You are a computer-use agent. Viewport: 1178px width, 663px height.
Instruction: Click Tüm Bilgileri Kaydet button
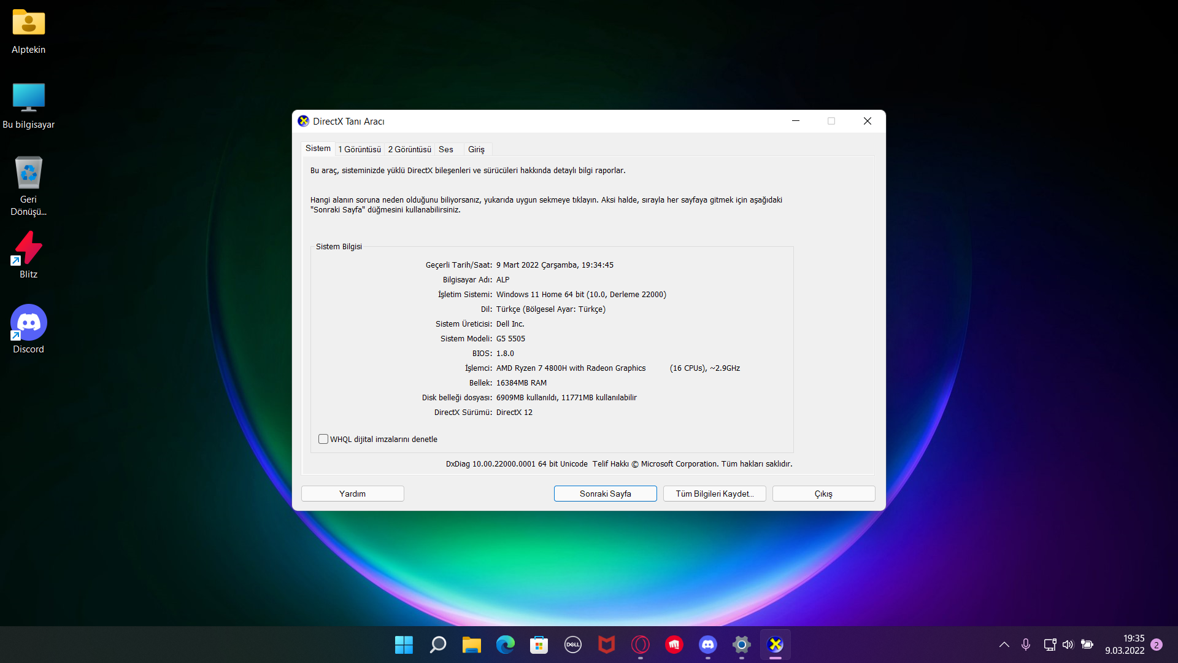[x=715, y=494]
